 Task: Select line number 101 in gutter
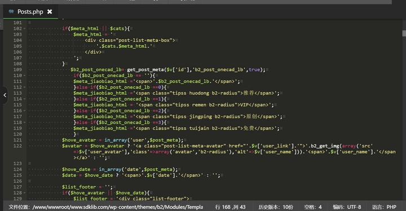[x=17, y=23]
